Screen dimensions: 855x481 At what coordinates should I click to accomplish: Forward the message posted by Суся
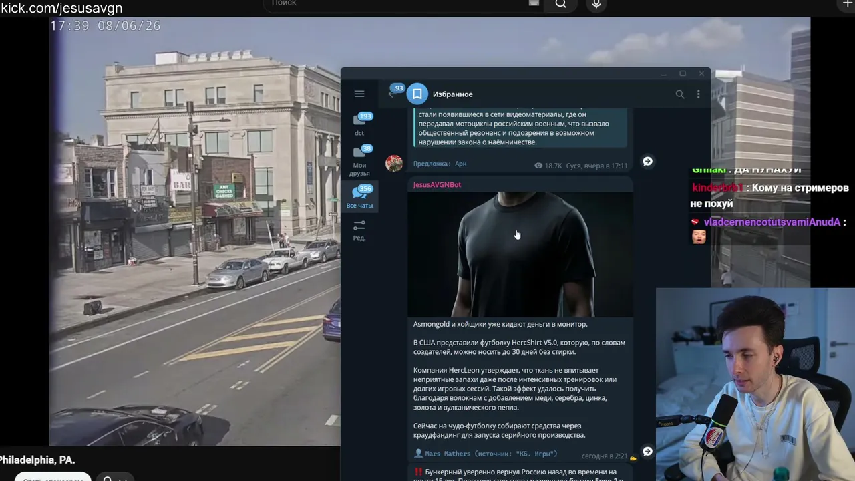pos(647,161)
